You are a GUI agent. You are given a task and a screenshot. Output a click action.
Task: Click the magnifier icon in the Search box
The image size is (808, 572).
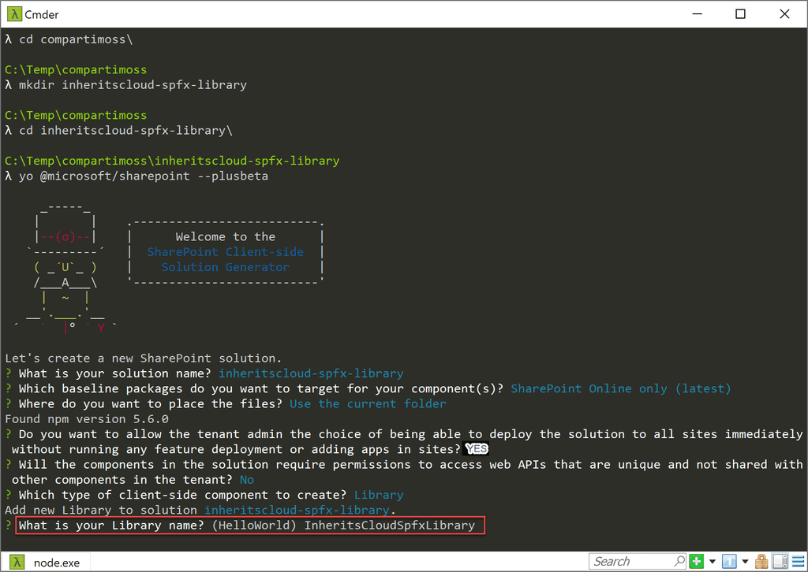679,561
